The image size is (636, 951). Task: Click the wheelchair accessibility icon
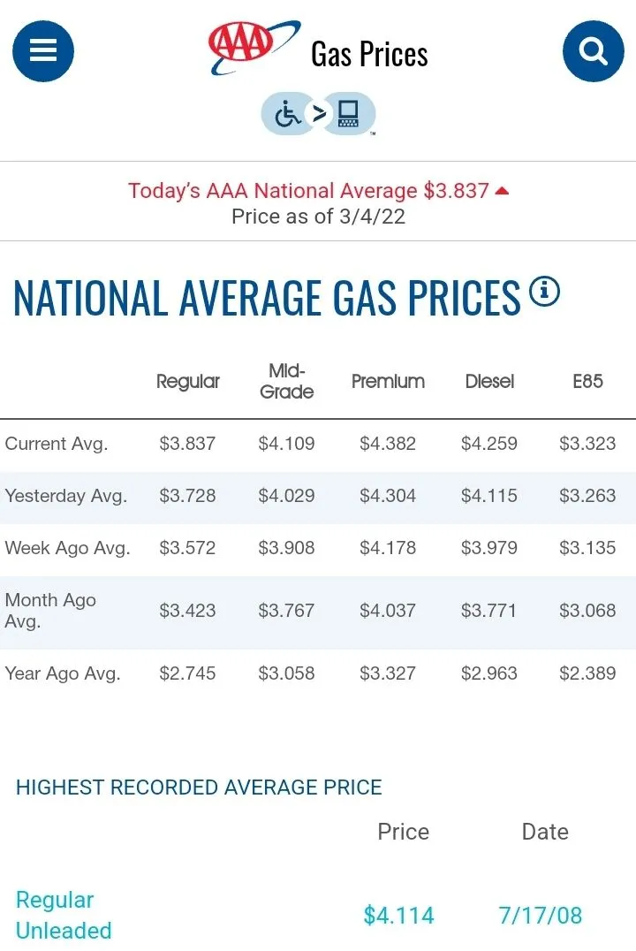pos(288,114)
